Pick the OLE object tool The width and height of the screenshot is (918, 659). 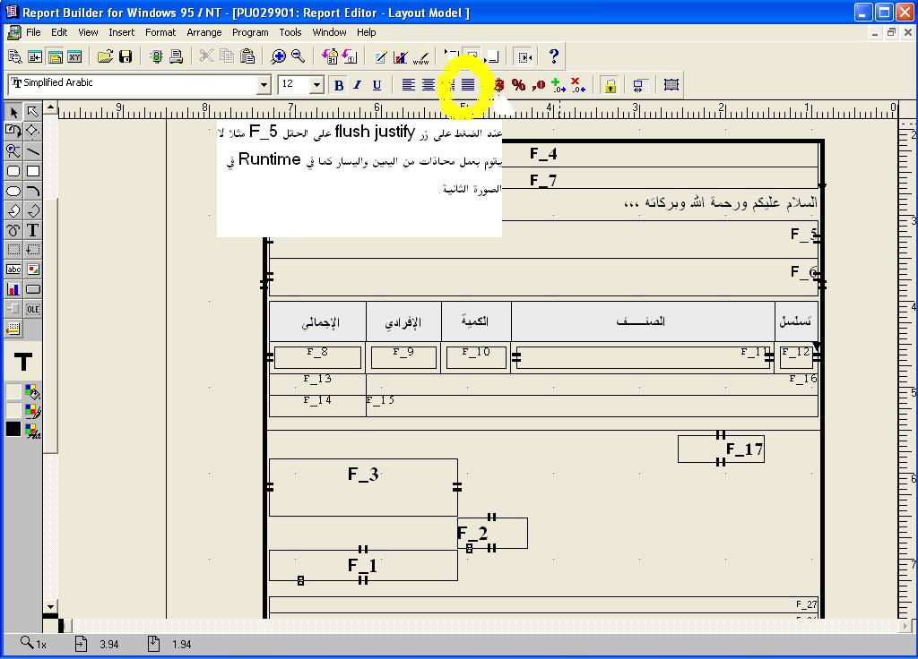[33, 309]
